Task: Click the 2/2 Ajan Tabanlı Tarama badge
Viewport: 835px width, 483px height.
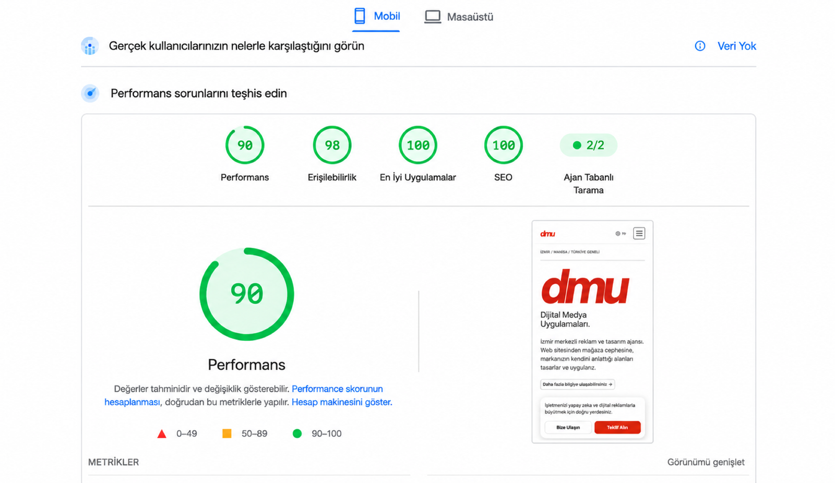Action: tap(588, 145)
